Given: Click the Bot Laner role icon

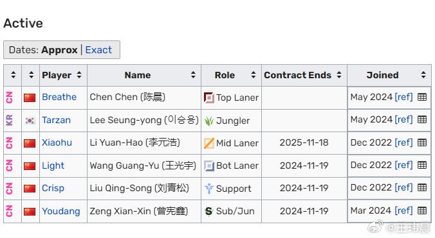Looking at the screenshot, I should pyautogui.click(x=209, y=166).
